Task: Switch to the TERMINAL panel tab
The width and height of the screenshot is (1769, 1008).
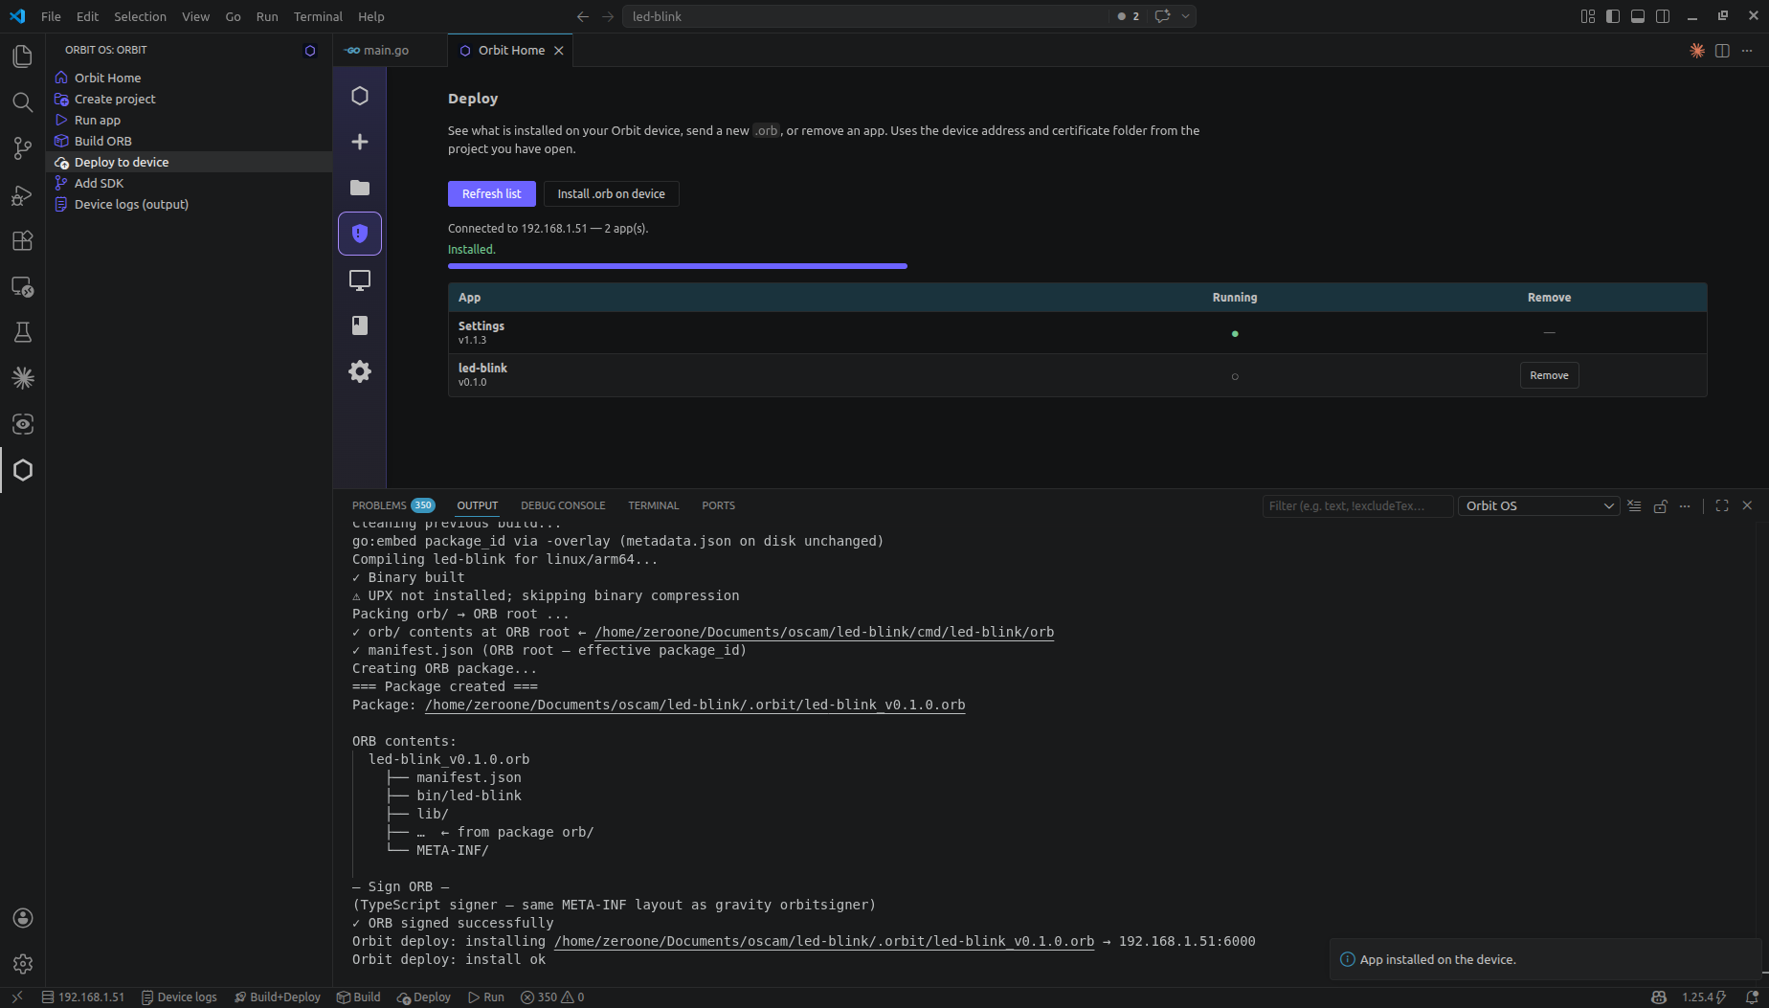Action: click(653, 505)
